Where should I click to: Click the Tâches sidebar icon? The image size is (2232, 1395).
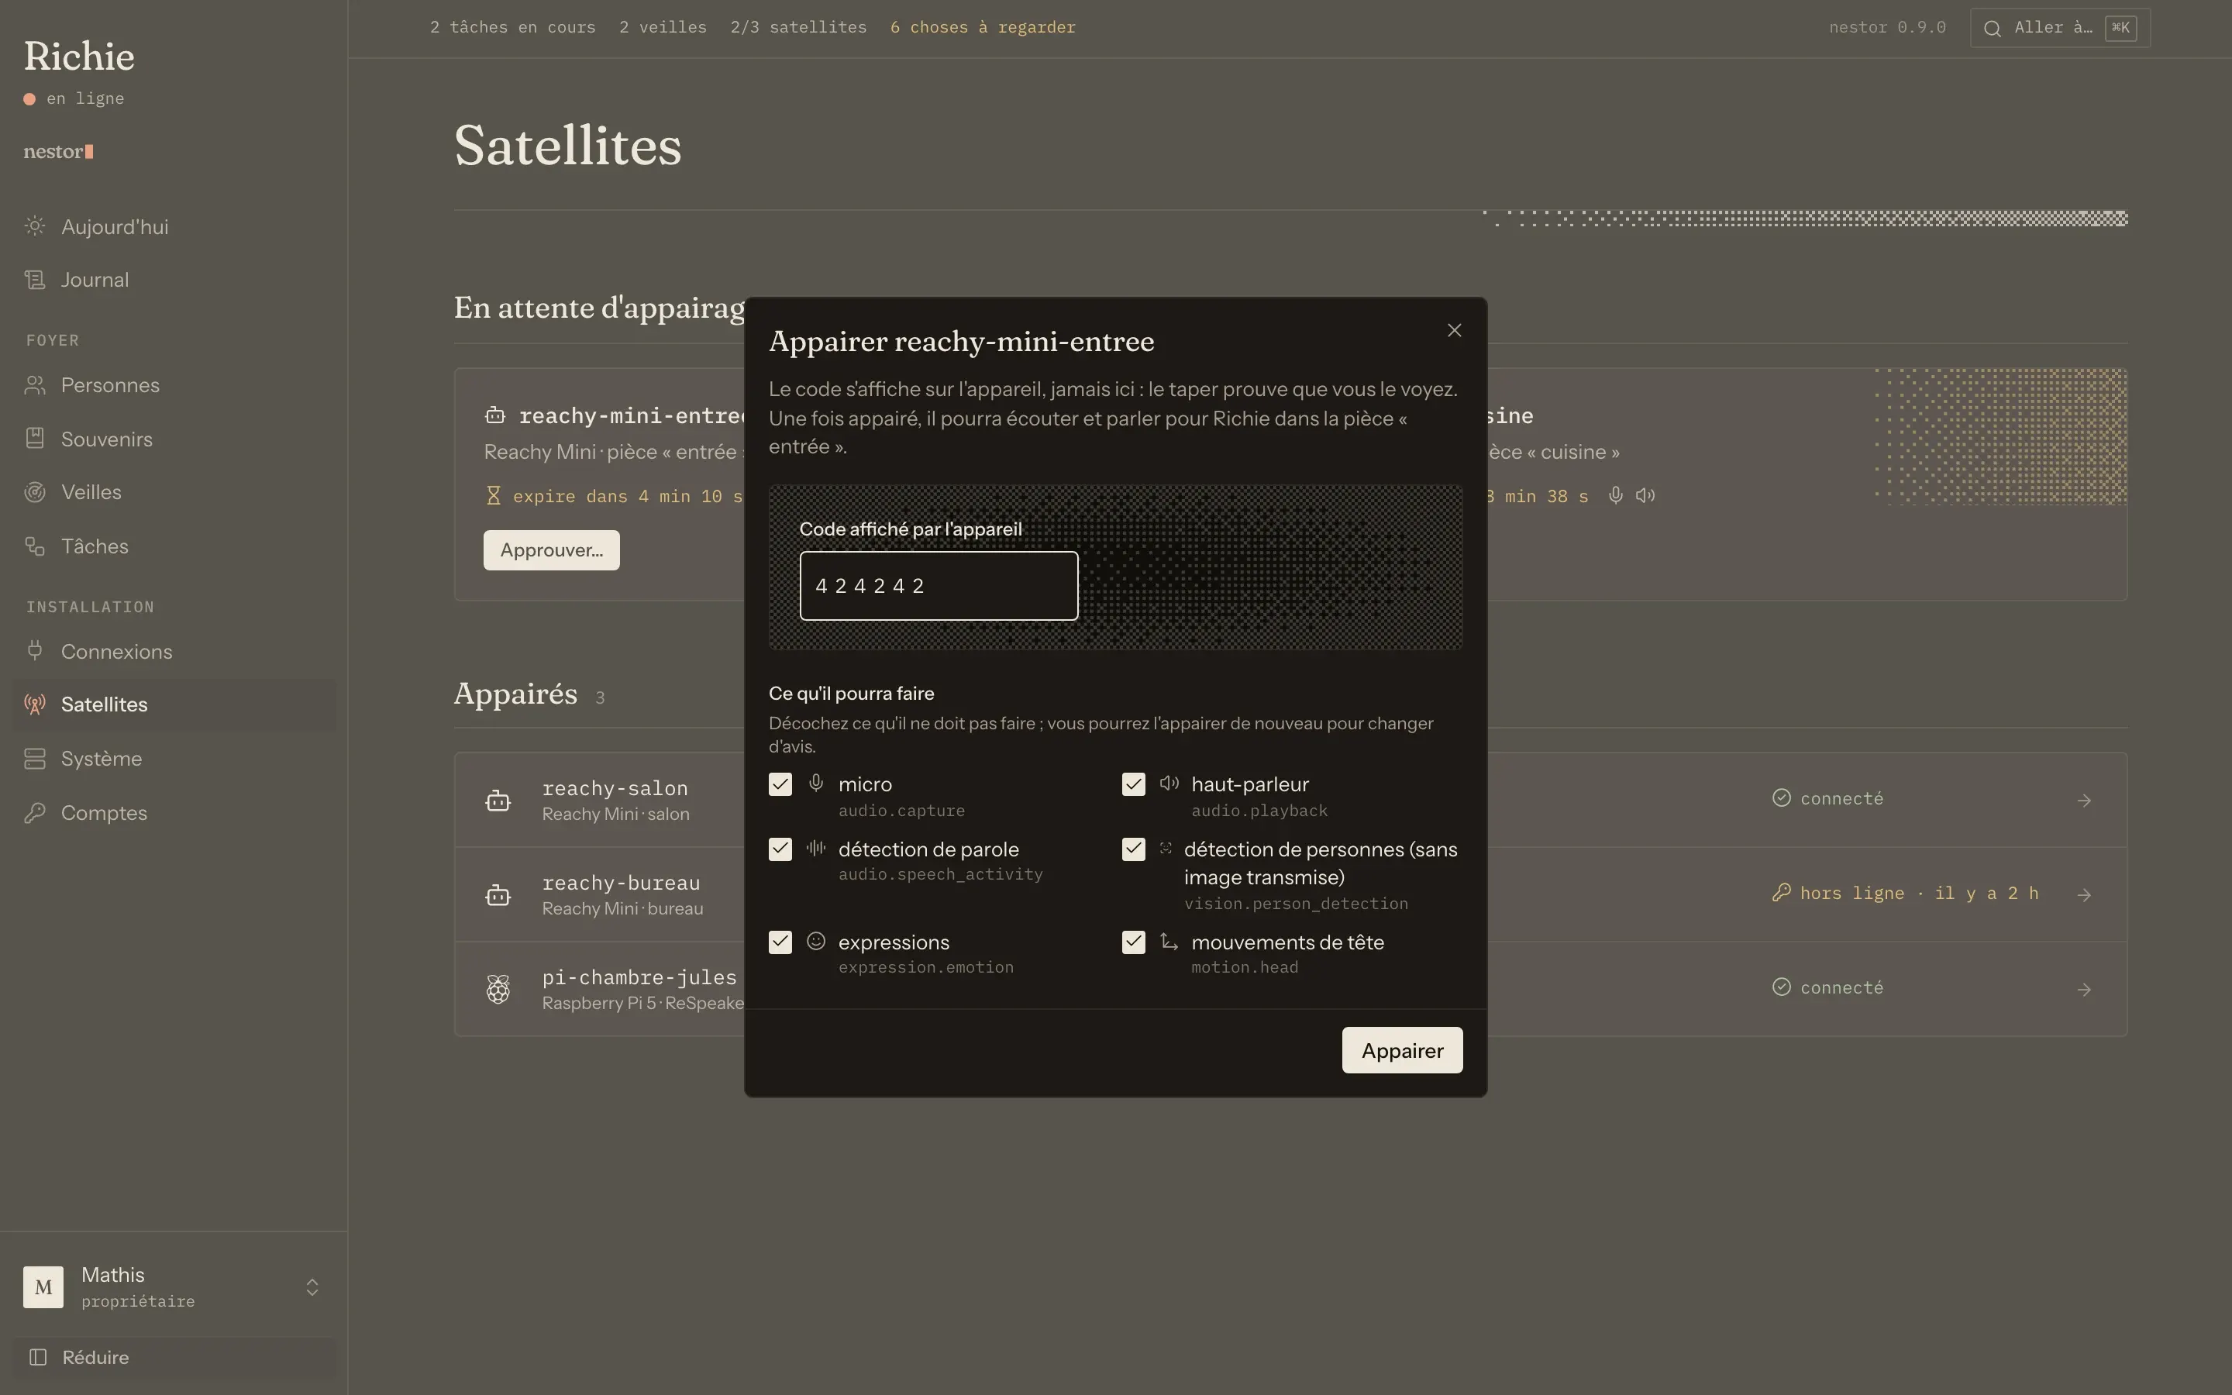point(35,546)
